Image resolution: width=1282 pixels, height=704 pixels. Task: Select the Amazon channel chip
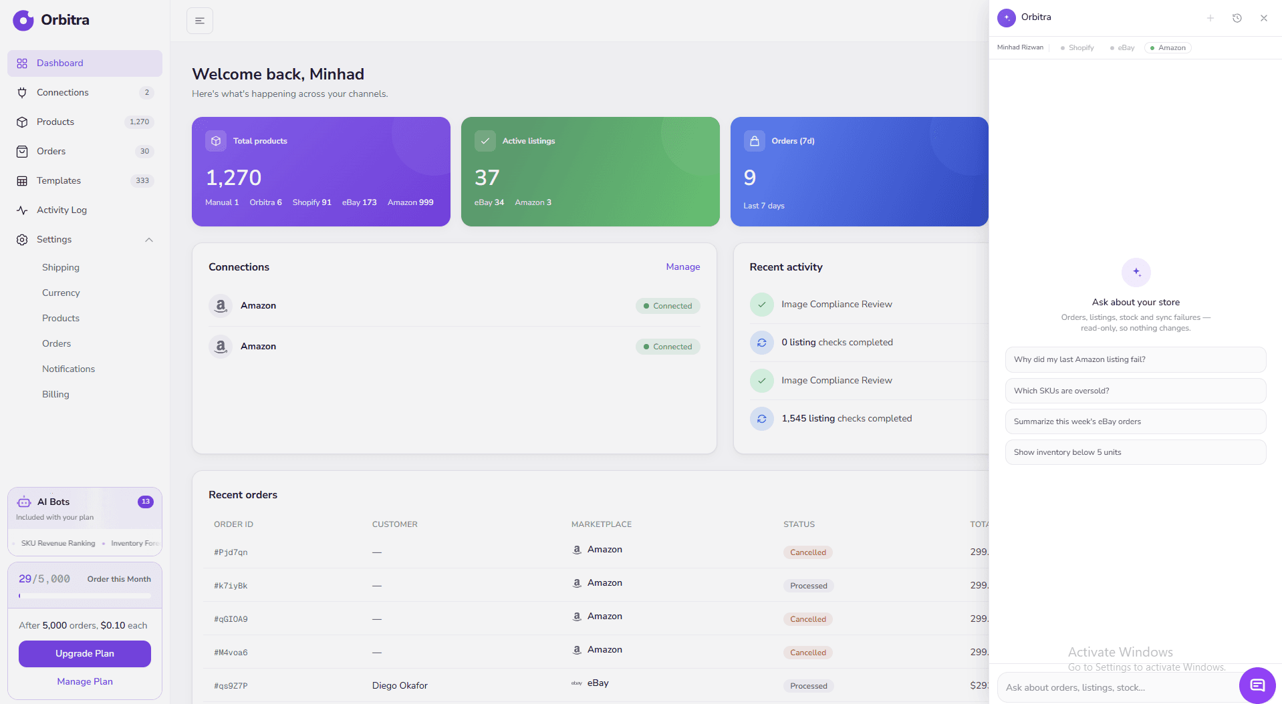pyautogui.click(x=1168, y=47)
